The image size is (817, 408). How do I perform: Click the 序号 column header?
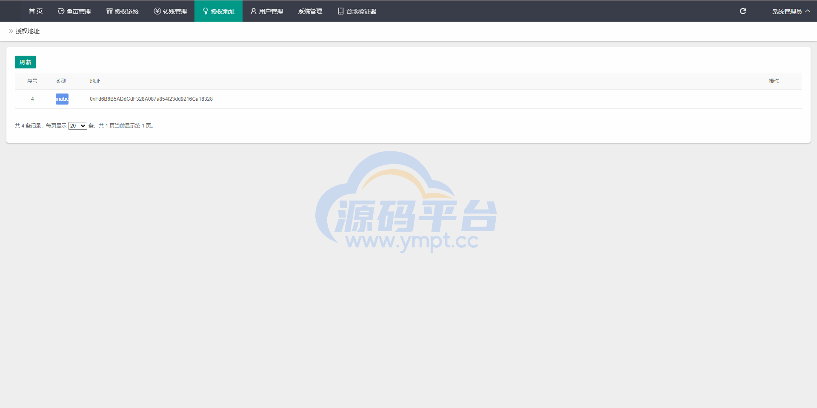(32, 81)
